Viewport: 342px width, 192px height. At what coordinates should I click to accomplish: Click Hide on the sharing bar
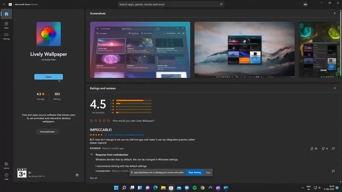pos(208,172)
